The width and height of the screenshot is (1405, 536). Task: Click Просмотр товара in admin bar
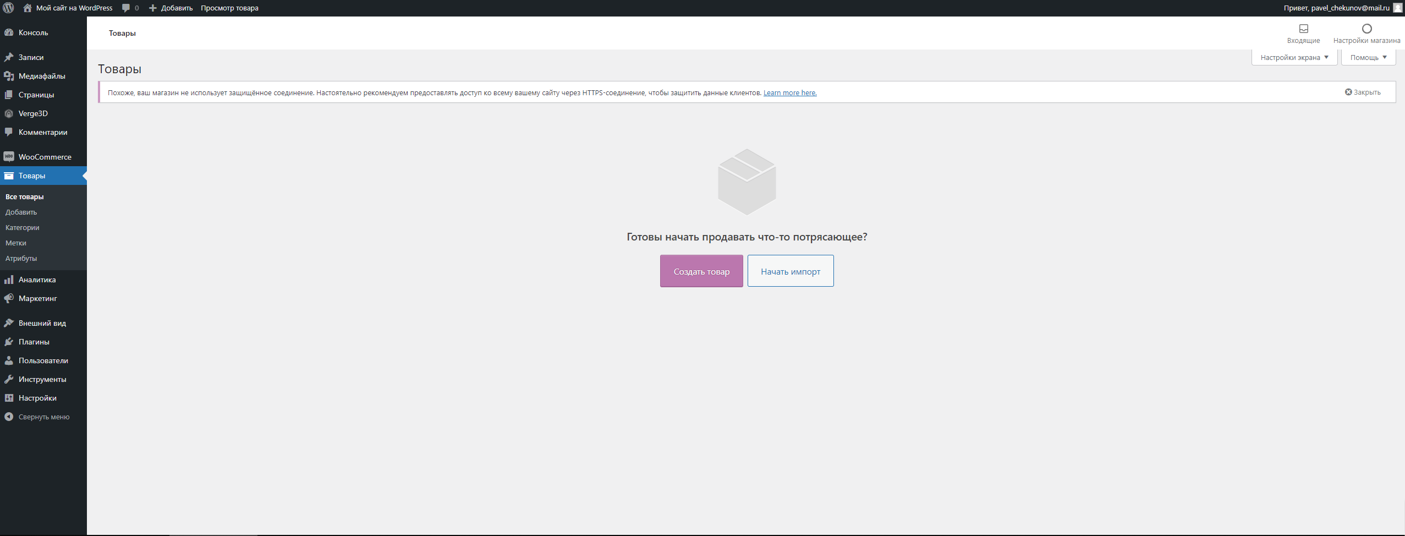coord(229,8)
